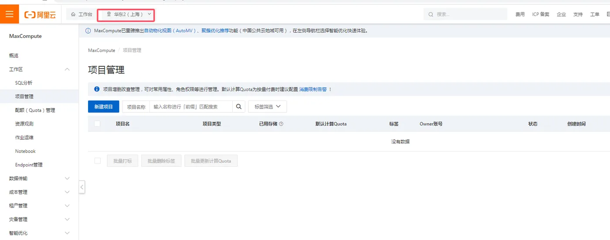Open the ICP 备案 menu
Image resolution: width=610 pixels, height=240 pixels.
pyautogui.click(x=541, y=14)
